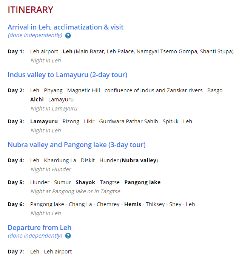This screenshot has width=242, height=261.
Task: Click 'Night at Pangong lake or in Tangtse'
Action: pyautogui.click(x=76, y=191)
